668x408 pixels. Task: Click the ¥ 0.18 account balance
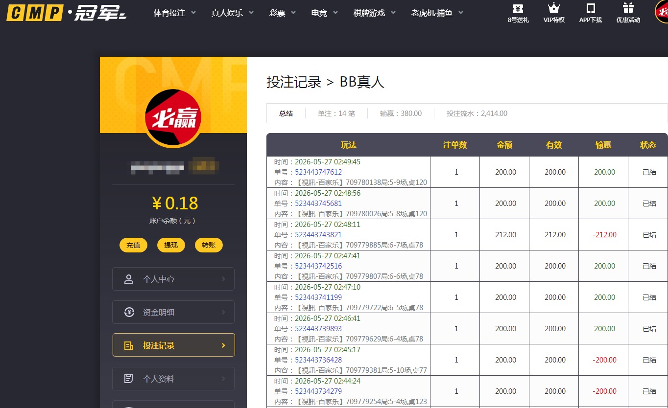click(174, 203)
